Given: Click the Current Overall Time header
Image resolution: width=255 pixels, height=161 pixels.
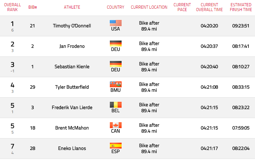Looking at the screenshot, I should tap(209, 7).
